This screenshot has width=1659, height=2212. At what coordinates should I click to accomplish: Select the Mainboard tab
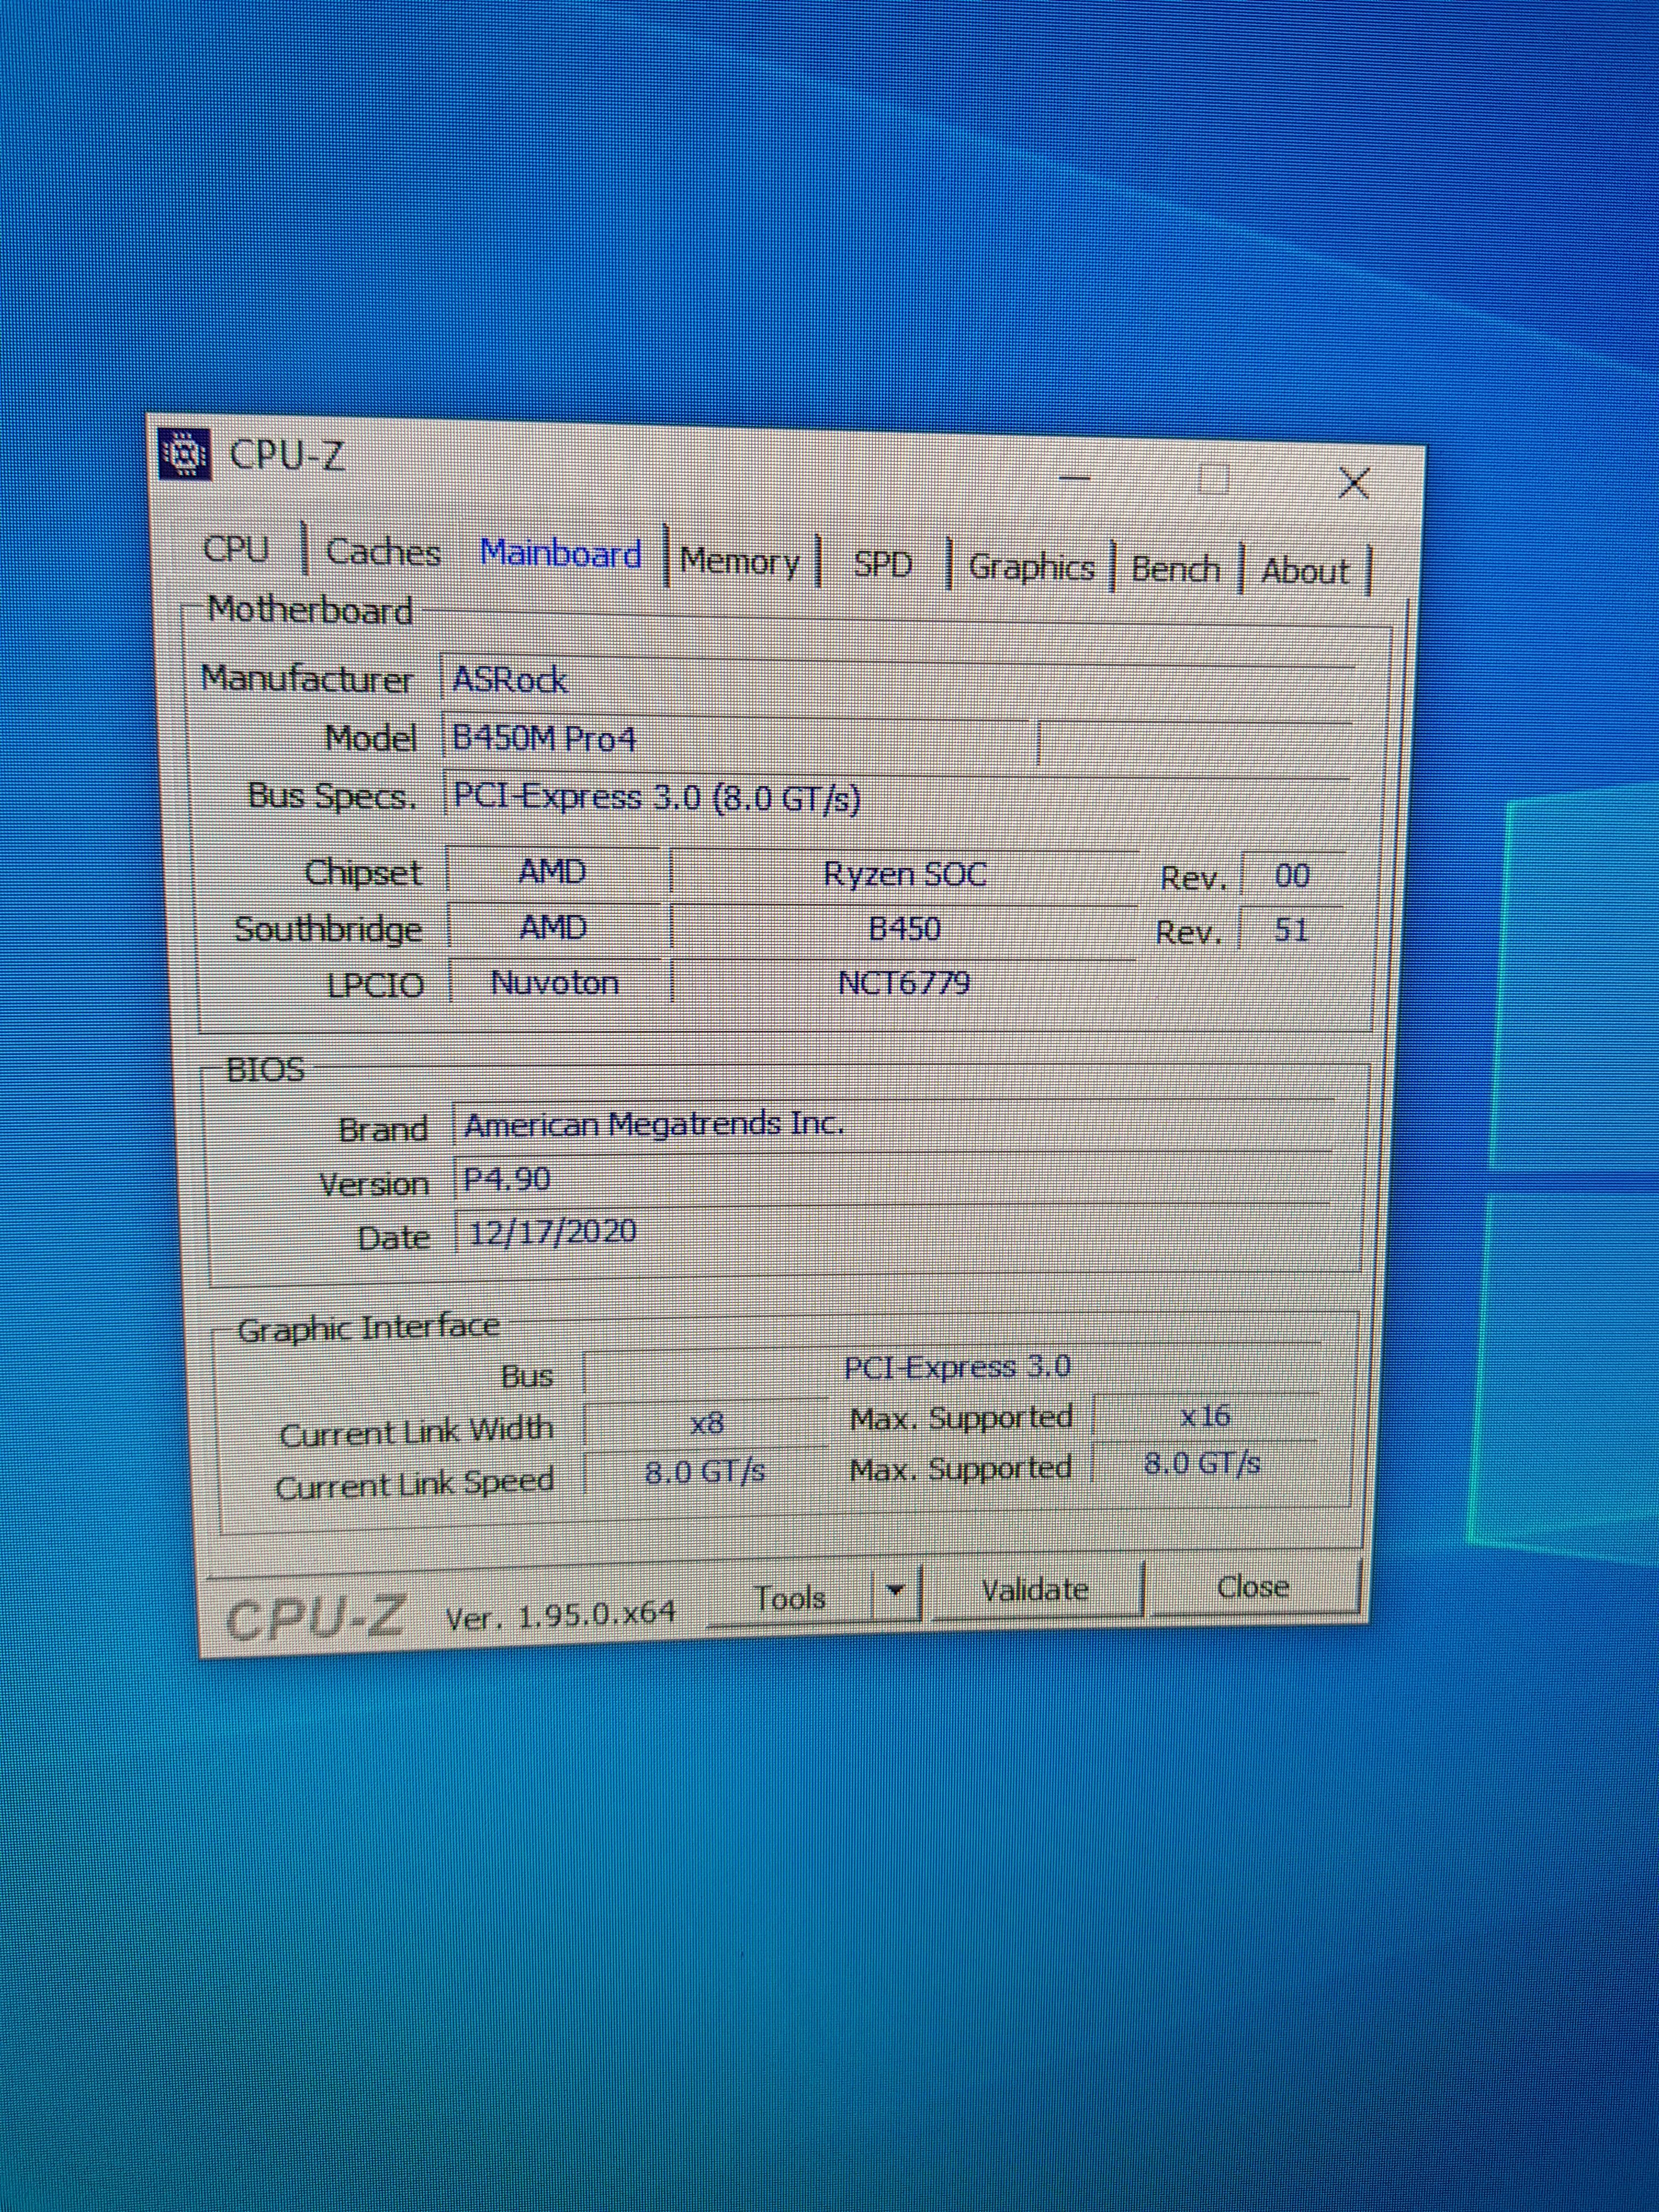(x=560, y=554)
